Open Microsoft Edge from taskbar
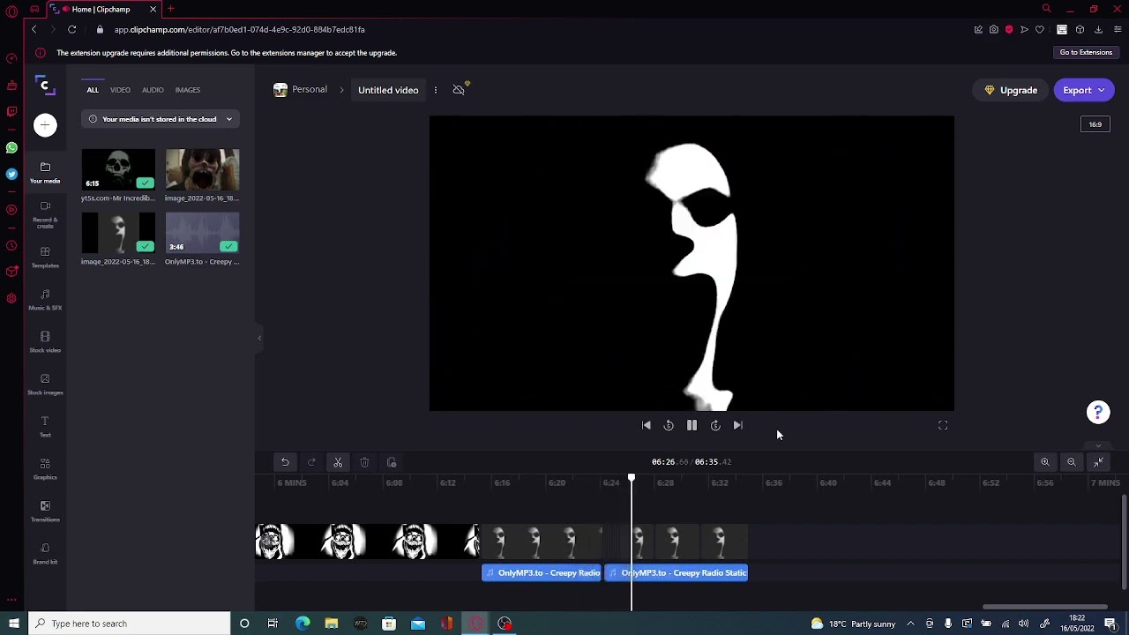1129x635 pixels. coord(303,624)
